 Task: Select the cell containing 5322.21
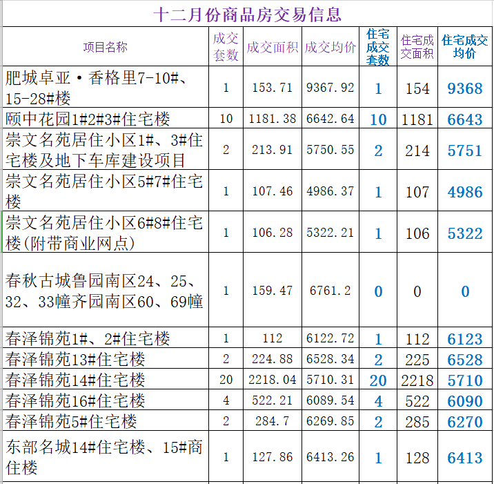[330, 233]
